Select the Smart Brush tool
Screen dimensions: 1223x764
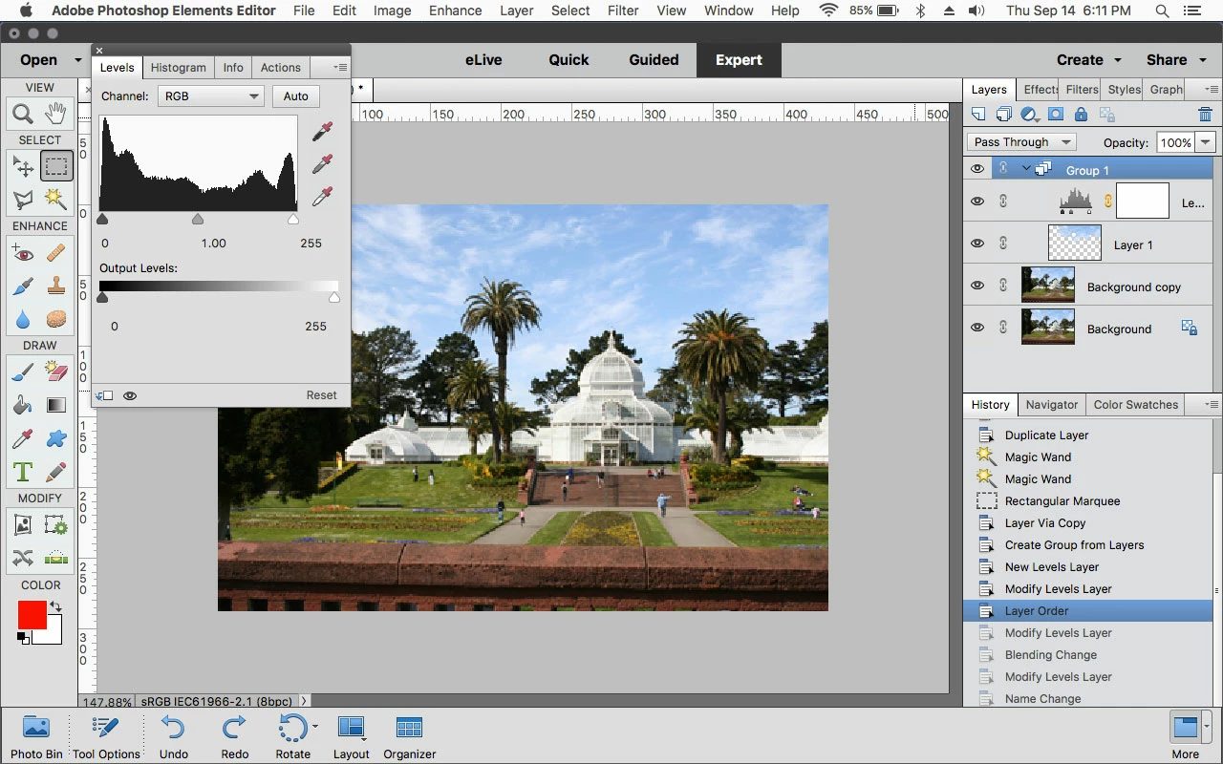[x=23, y=286]
